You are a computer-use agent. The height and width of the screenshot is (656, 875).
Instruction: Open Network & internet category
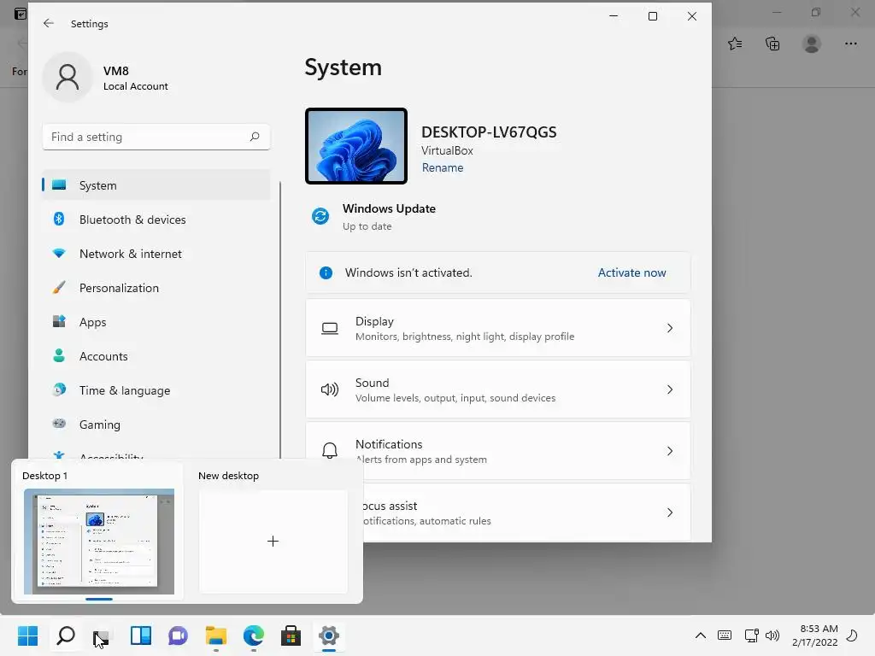click(156, 254)
